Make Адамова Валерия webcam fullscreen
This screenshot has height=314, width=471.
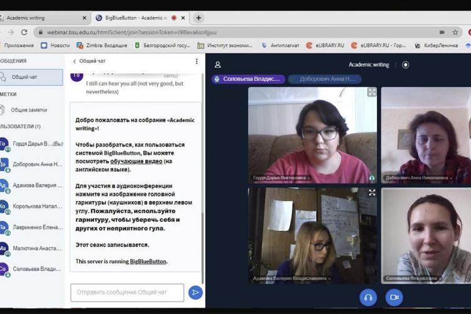(372, 193)
